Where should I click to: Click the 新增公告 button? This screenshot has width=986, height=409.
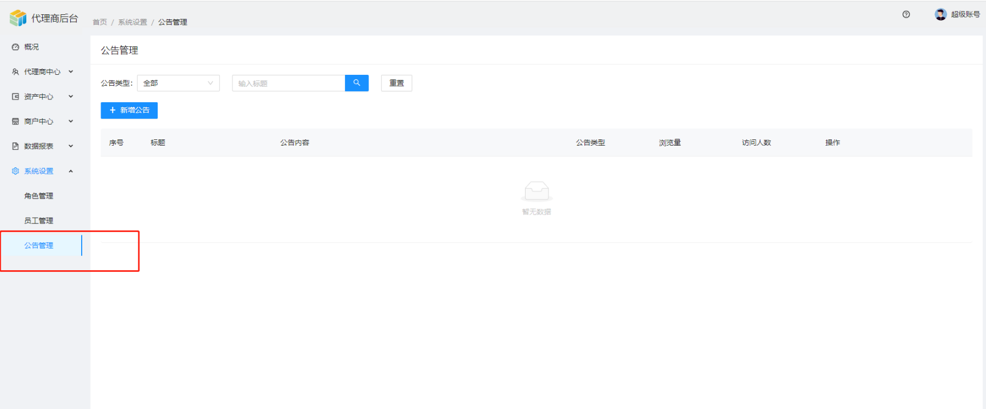click(x=129, y=110)
